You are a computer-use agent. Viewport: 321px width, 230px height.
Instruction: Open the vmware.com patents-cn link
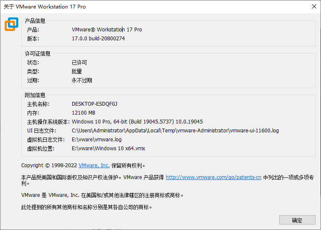(213, 177)
